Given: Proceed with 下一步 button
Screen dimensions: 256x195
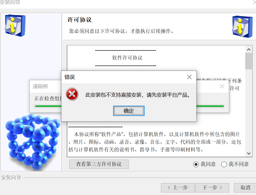Looking at the screenshot, I should [212, 188].
